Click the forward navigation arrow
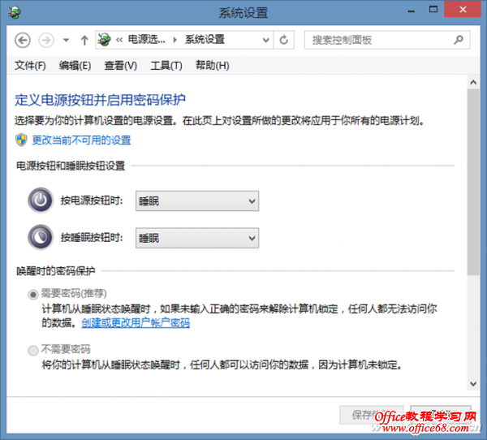Screen dimensions: 487x440 [46, 40]
